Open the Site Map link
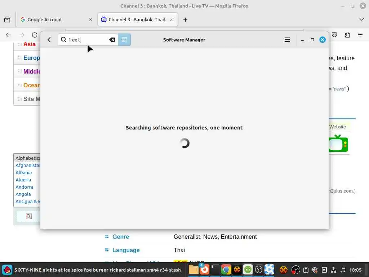 click(x=32, y=99)
